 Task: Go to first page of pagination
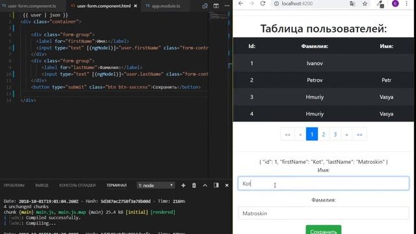[287, 135]
